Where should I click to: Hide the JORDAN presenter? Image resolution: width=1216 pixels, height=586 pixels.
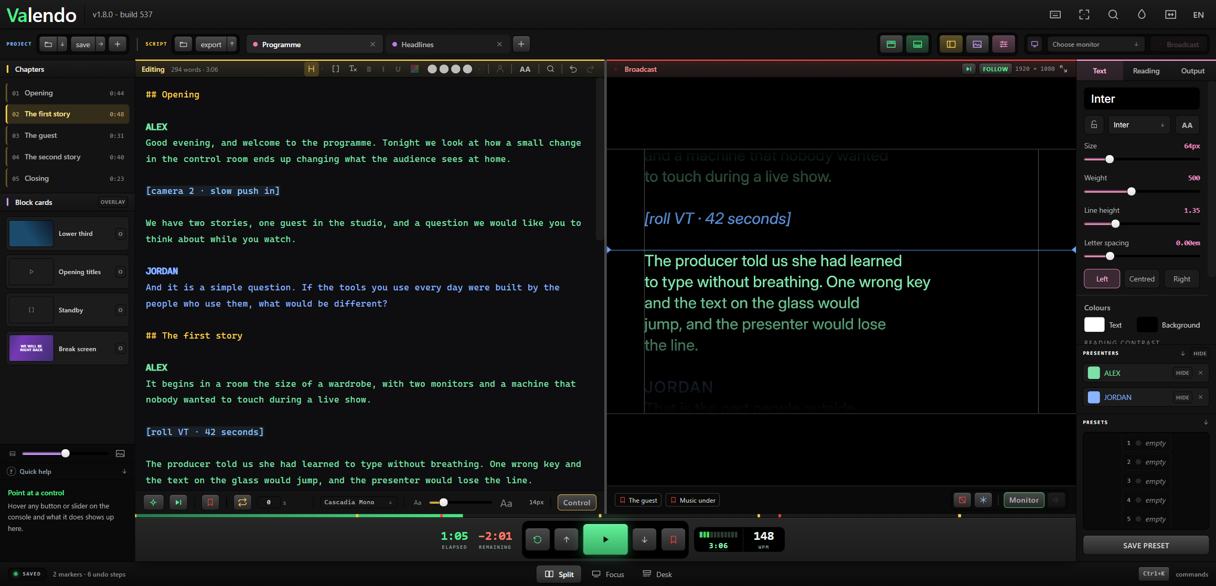click(x=1182, y=397)
